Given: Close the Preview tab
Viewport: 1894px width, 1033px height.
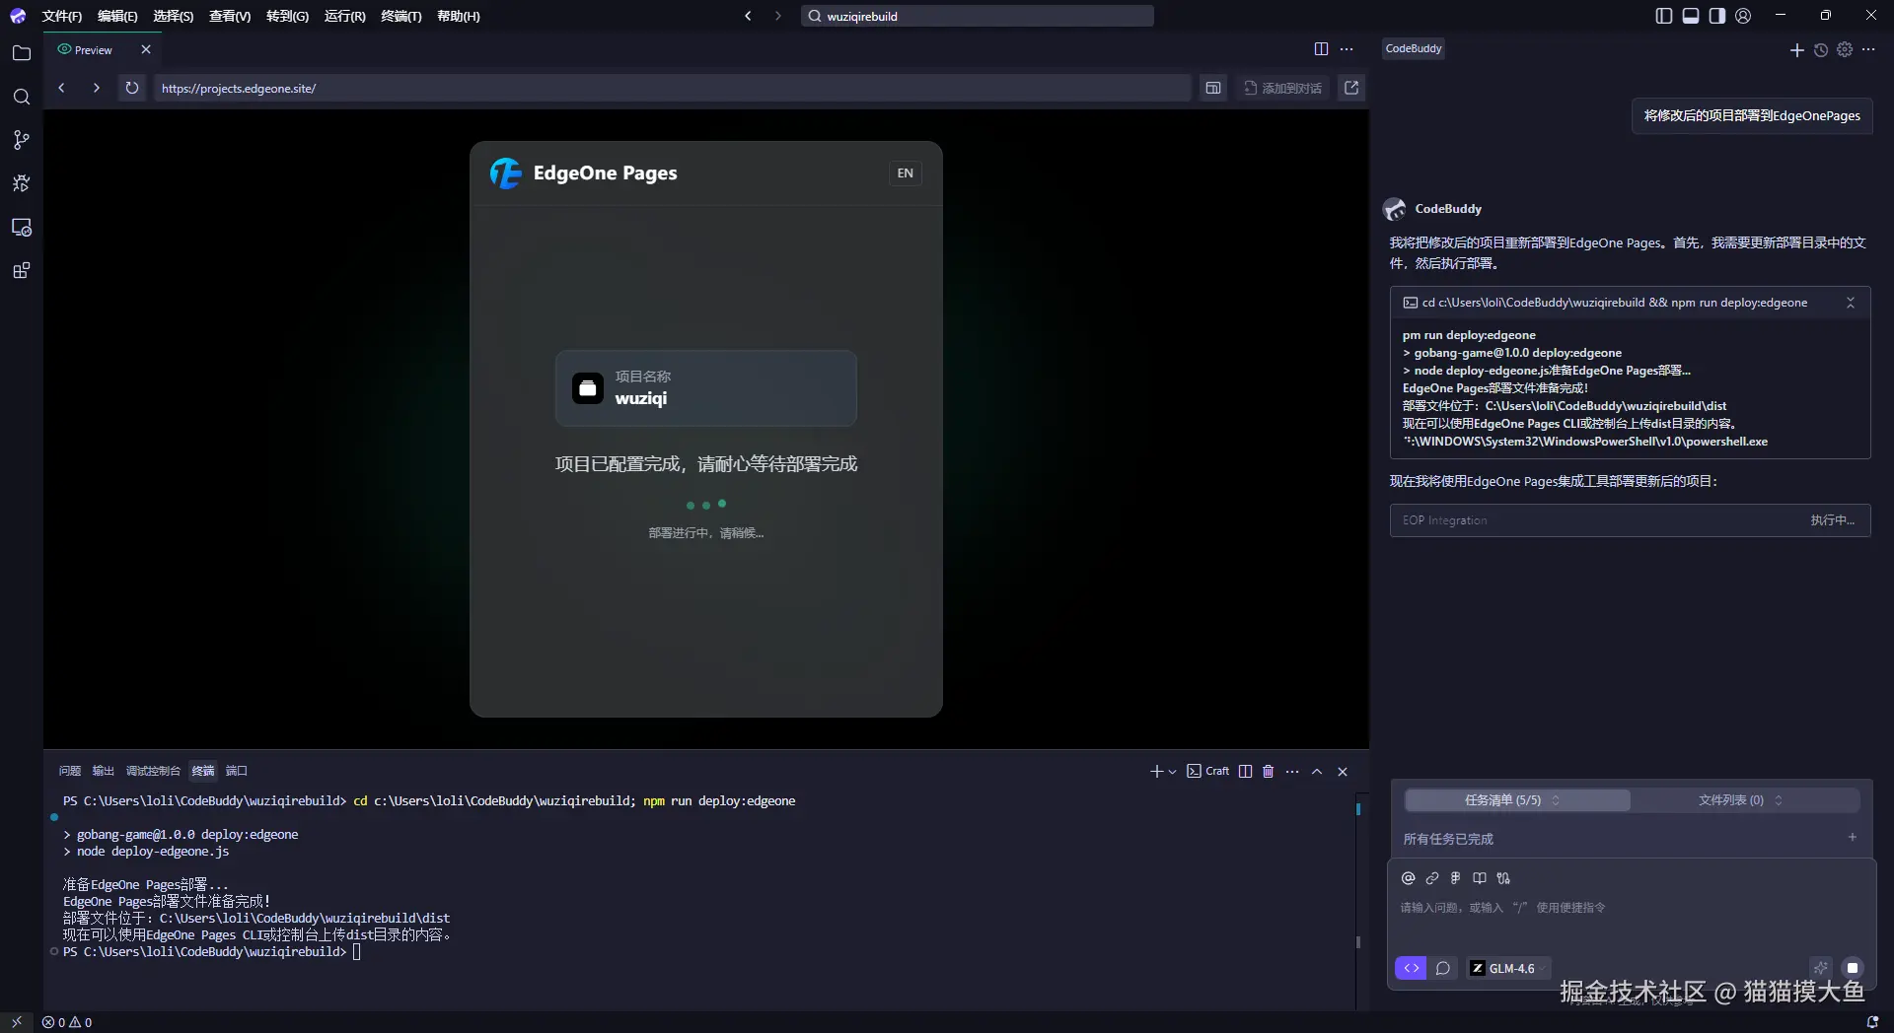Looking at the screenshot, I should coord(146,49).
